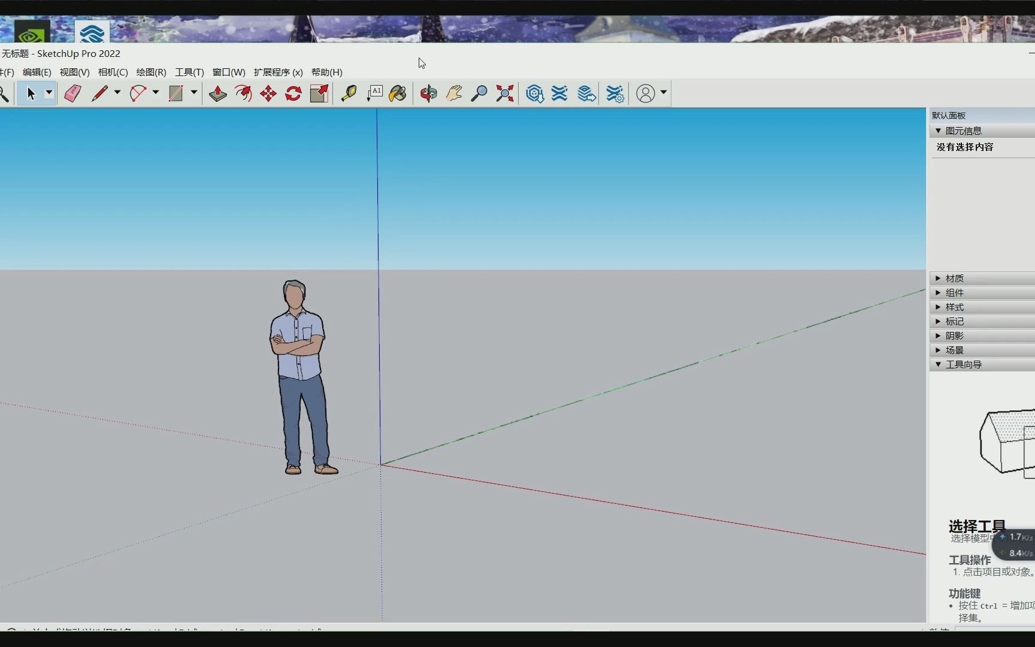Select the Tape Measure tool
The width and height of the screenshot is (1035, 647).
pyautogui.click(x=349, y=93)
